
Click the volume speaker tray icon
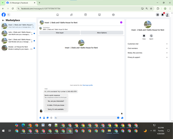click(x=154, y=131)
